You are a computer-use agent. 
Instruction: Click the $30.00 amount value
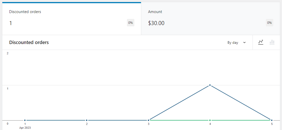point(156,23)
